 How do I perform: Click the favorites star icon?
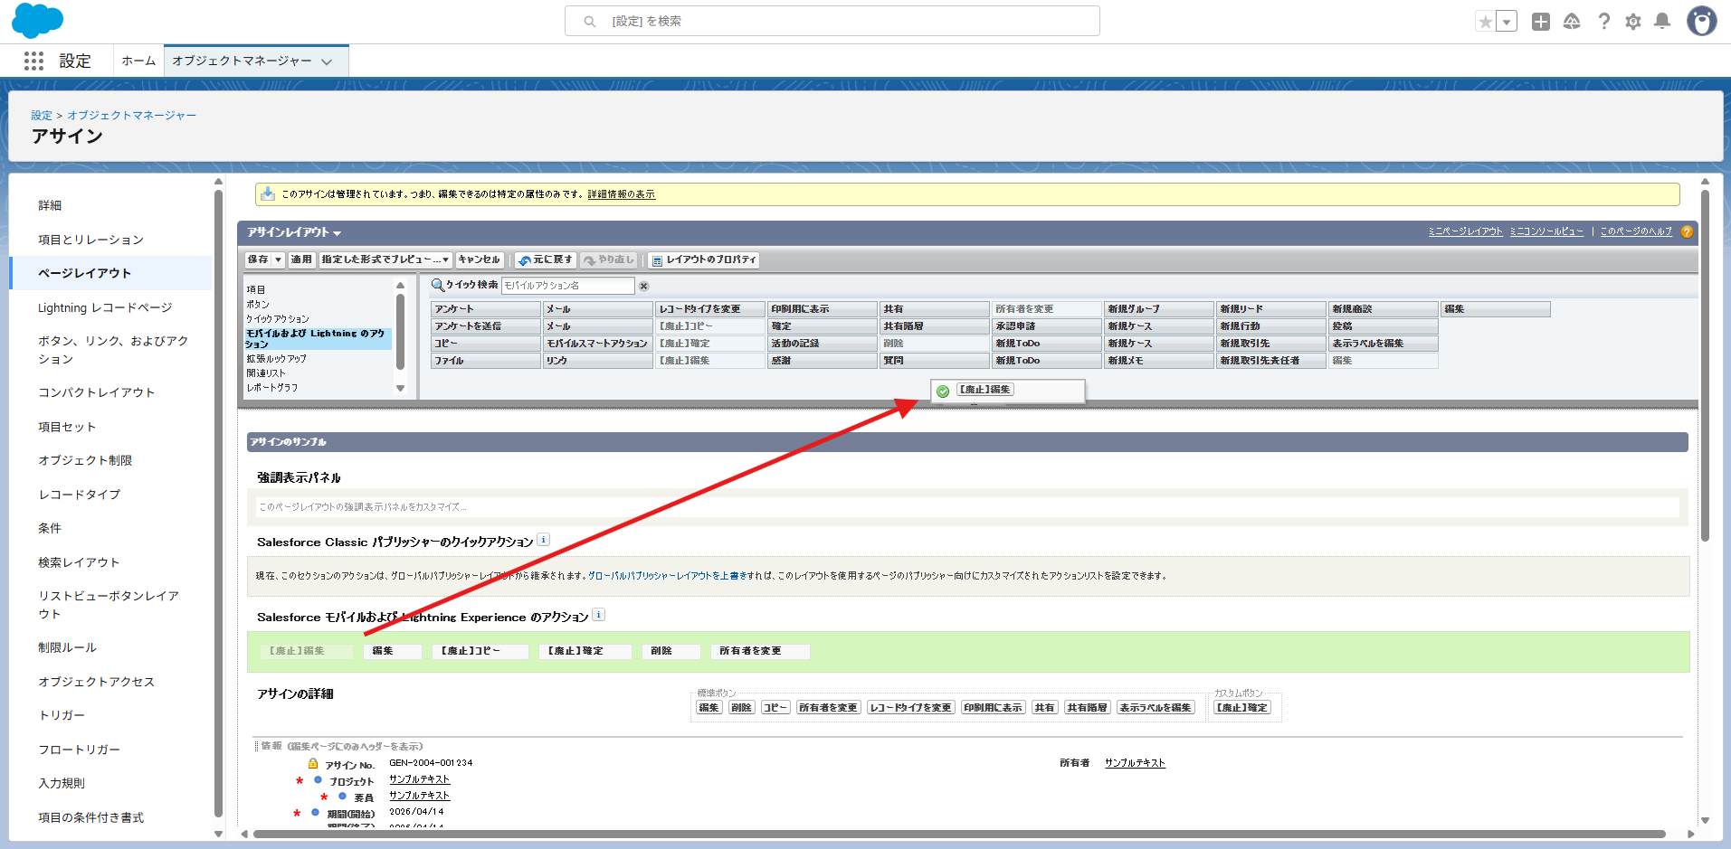coord(1485,22)
